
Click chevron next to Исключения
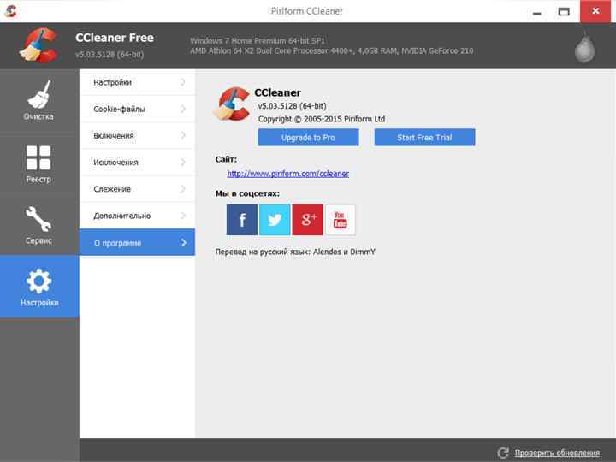point(183,163)
